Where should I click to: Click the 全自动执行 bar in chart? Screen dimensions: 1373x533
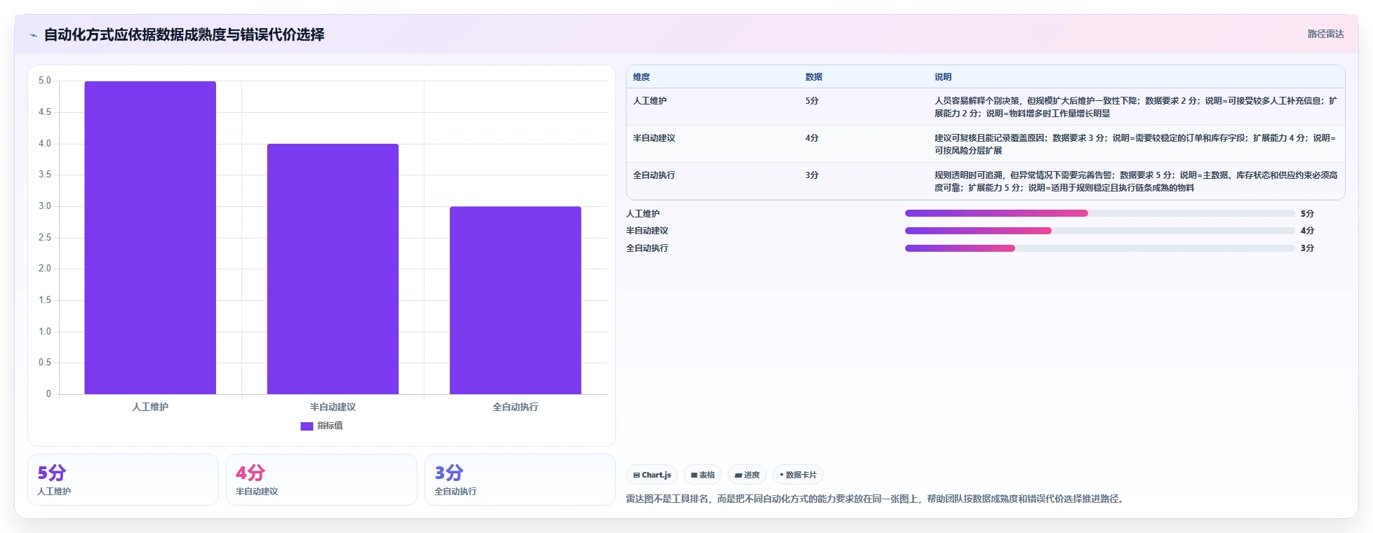coord(515,300)
